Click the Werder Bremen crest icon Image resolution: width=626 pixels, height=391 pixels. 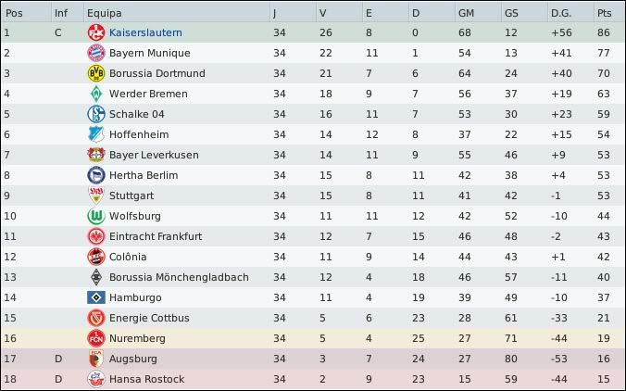click(94, 94)
